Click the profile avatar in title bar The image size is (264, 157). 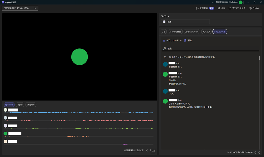241,2
